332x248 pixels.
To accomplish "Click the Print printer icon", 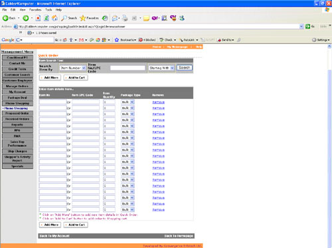I will (125, 18).
